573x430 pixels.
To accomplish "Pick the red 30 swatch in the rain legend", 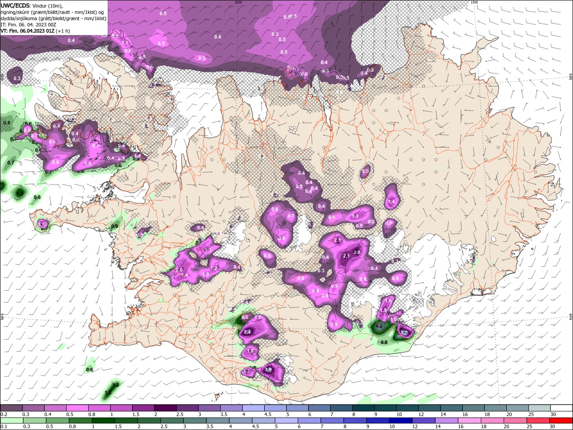I will pyautogui.click(x=561, y=421).
